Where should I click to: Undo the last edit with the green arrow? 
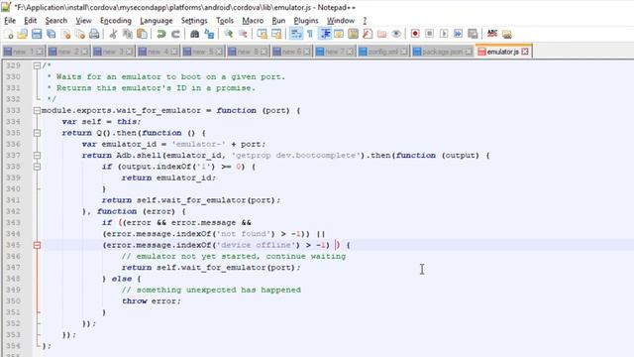pos(160,34)
